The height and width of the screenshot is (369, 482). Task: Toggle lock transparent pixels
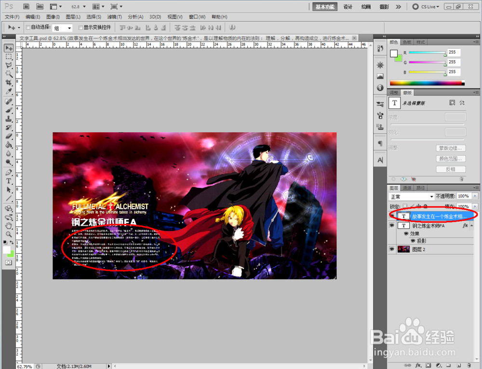405,206
